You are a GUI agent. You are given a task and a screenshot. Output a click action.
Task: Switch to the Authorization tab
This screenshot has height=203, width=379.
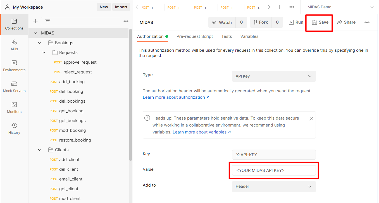[152, 36]
